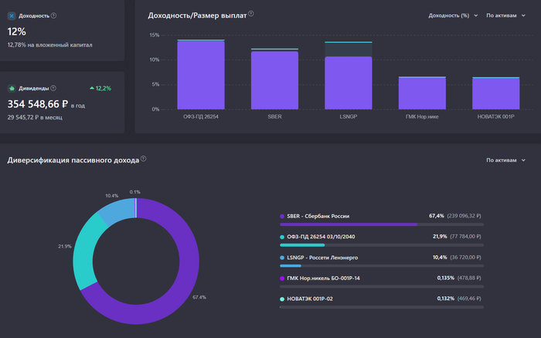Open the Доходность (%) dropdown
Screen dimensions: 541x338
[x=453, y=15]
